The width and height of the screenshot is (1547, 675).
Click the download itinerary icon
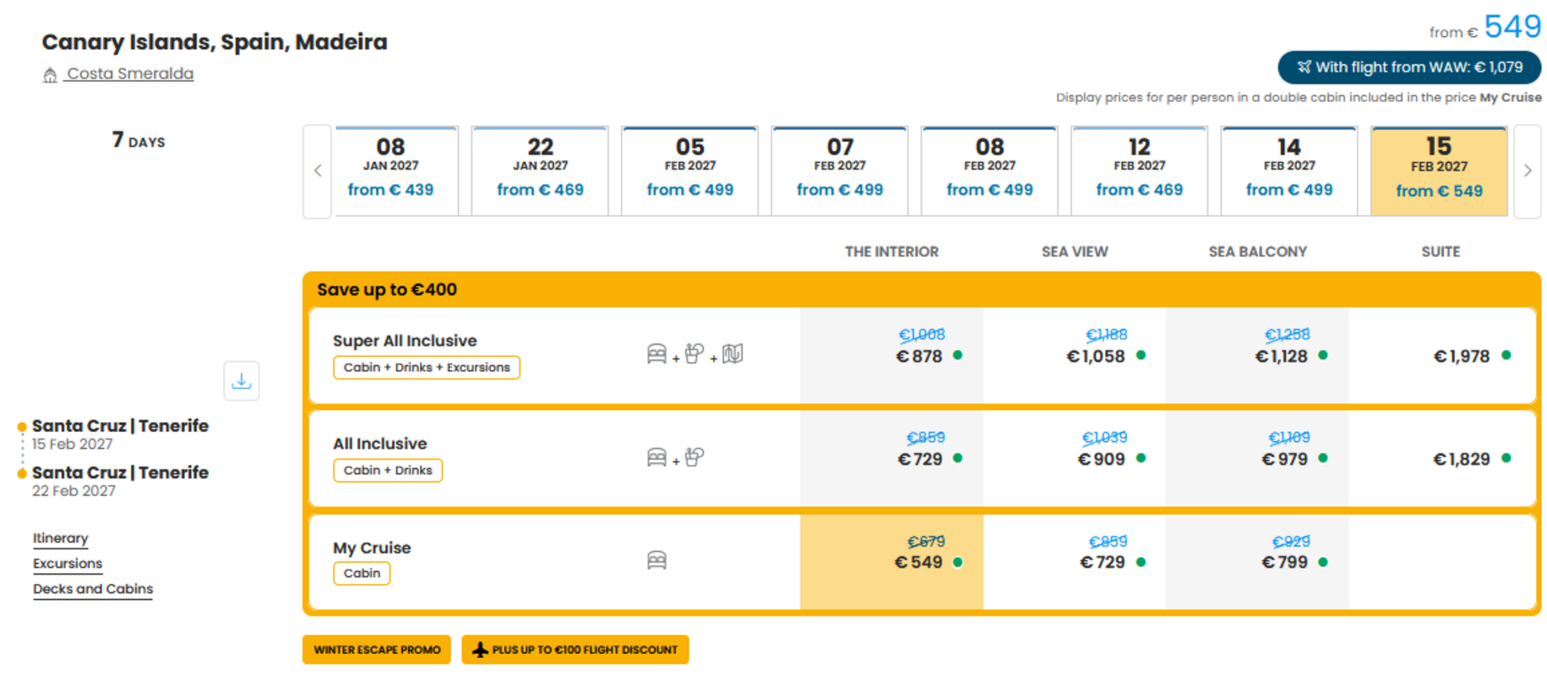click(241, 381)
